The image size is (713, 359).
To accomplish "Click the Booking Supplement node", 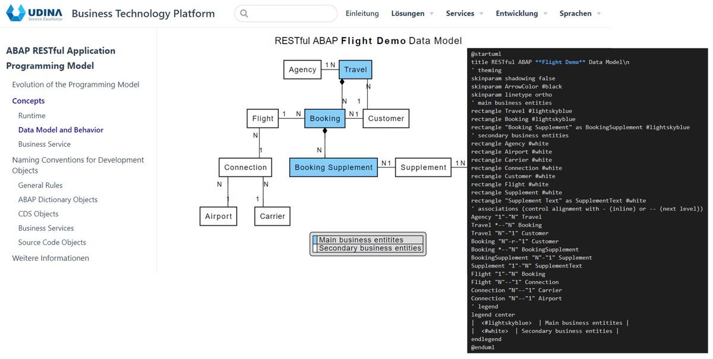I will click(333, 167).
